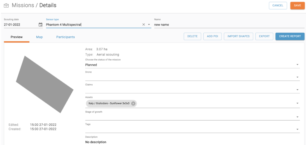The image size is (306, 145).
Task: Click Create Report button
Action: 290,36
